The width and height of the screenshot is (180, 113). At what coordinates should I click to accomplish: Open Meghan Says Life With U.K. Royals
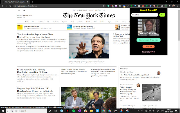click(35, 90)
